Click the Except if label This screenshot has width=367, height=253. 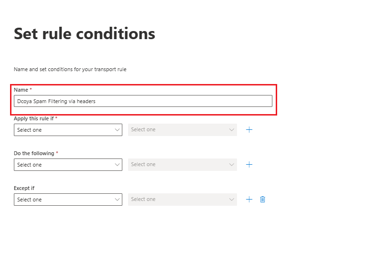point(24,188)
